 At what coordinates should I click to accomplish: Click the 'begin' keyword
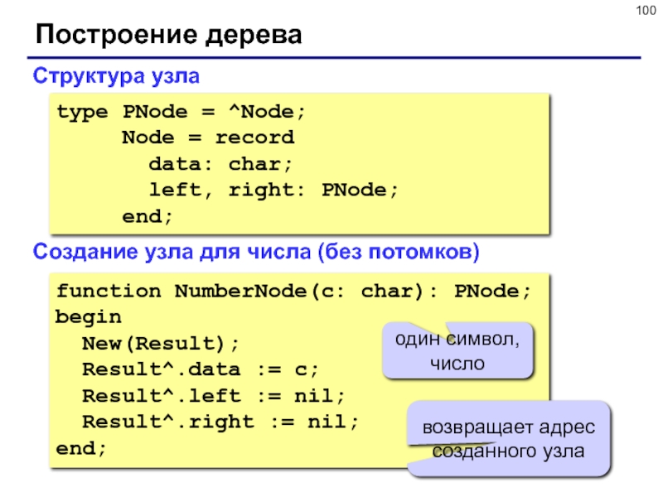89,318
